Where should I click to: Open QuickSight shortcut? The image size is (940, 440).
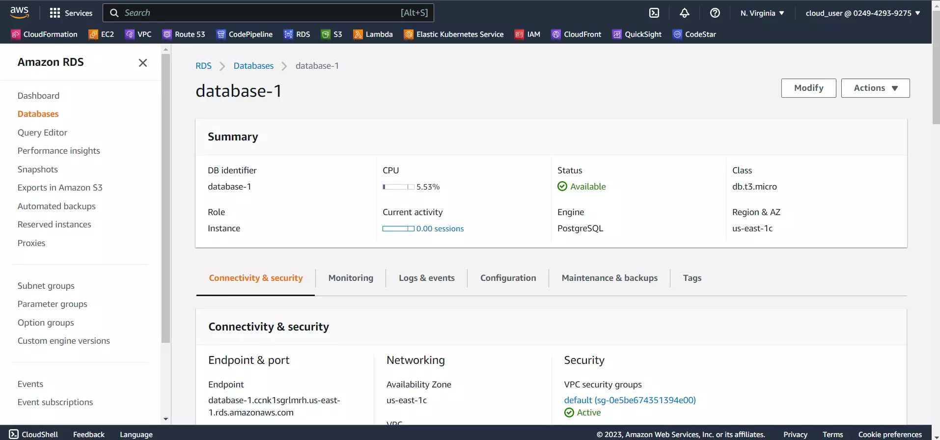[637, 34]
